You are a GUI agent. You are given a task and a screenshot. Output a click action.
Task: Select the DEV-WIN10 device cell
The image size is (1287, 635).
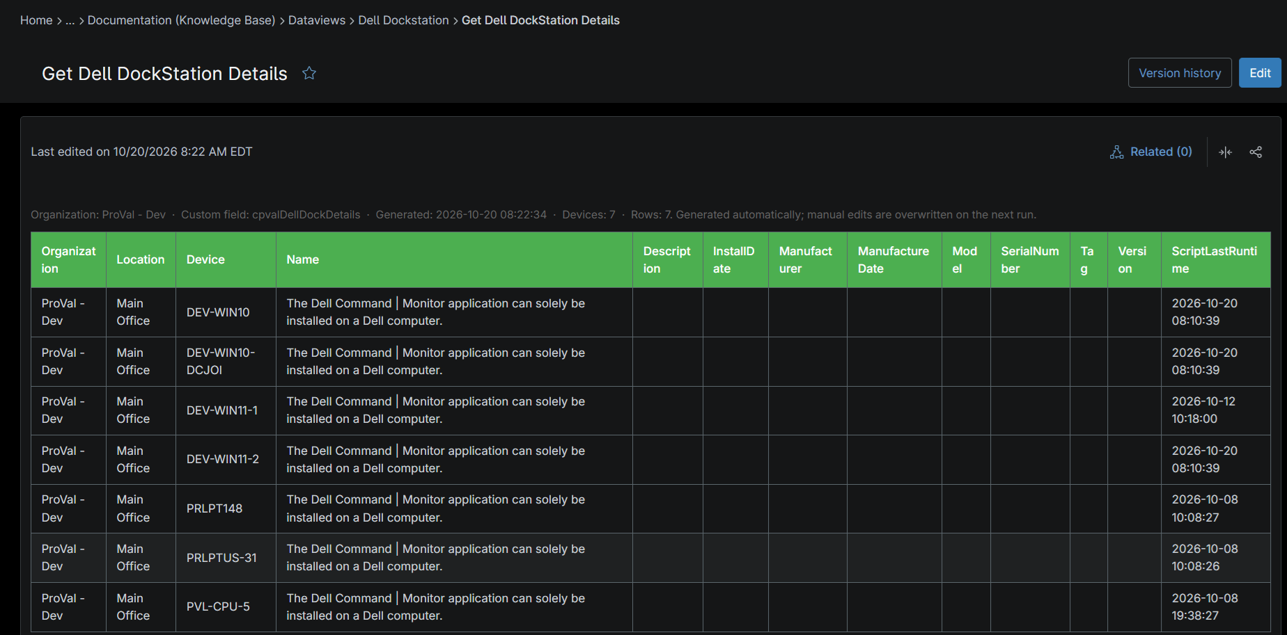(x=226, y=312)
